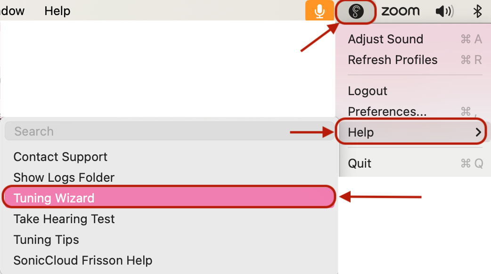Open the Bluetooth menu bar icon
Image resolution: width=491 pixels, height=274 pixels.
point(477,12)
